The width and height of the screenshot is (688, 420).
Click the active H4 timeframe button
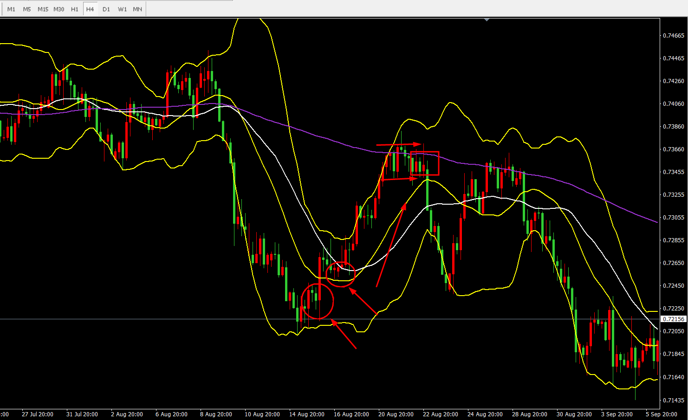(90, 9)
